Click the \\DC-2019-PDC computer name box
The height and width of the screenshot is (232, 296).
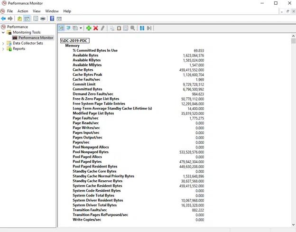(75, 41)
